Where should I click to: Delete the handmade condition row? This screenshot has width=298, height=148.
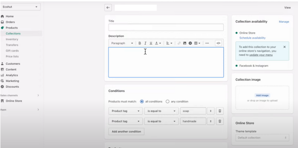click(220, 121)
